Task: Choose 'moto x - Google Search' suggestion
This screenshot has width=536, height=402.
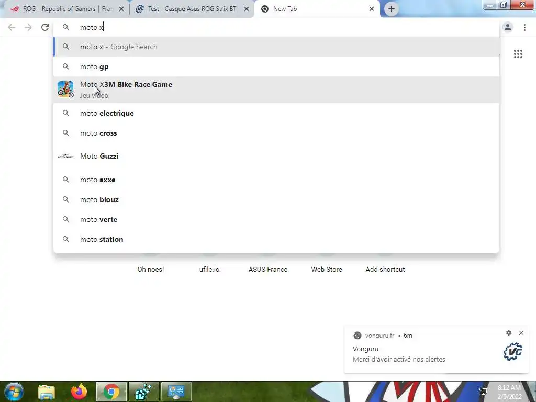Action: tap(276, 47)
